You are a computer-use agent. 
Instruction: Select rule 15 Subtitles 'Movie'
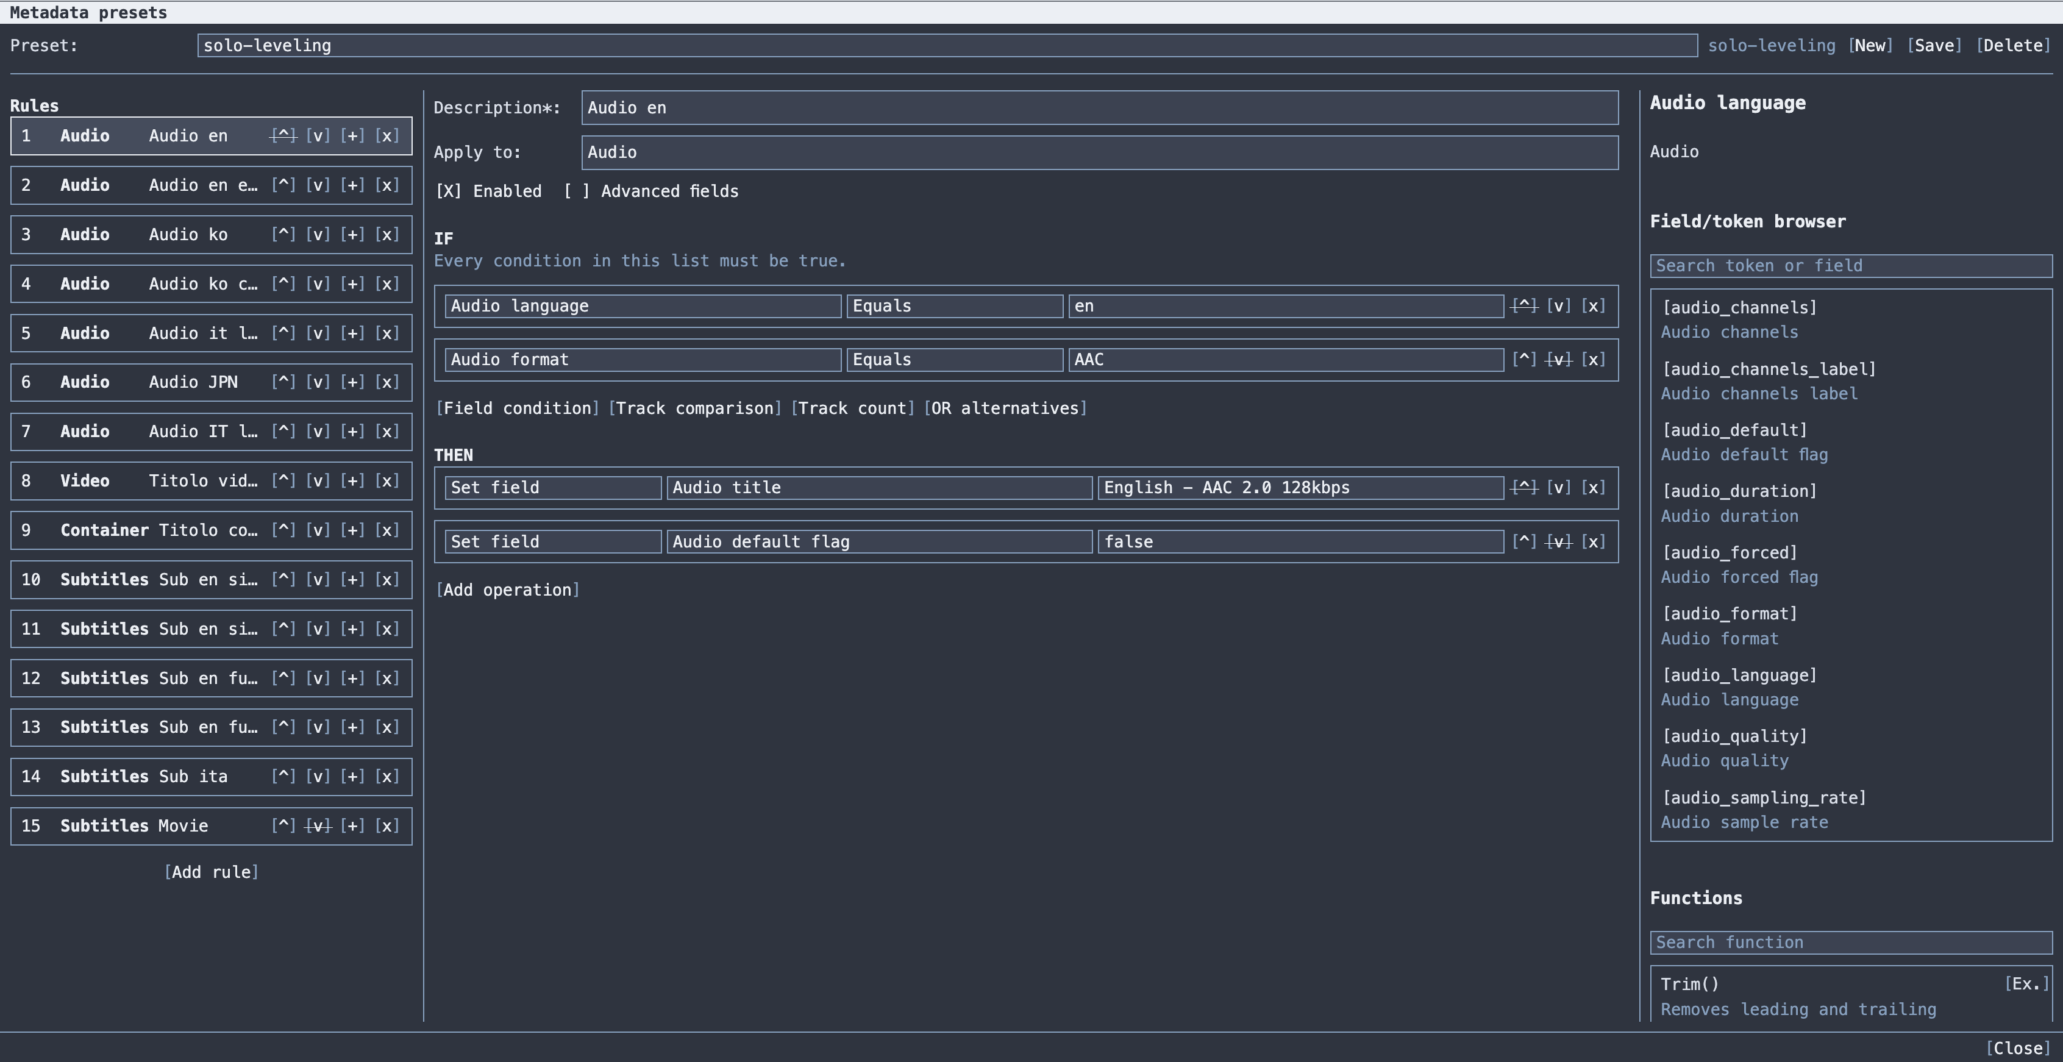212,825
